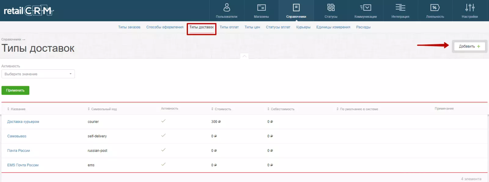The height and width of the screenshot is (182, 489).
Task: Switch to Расходы tab
Action: point(363,27)
